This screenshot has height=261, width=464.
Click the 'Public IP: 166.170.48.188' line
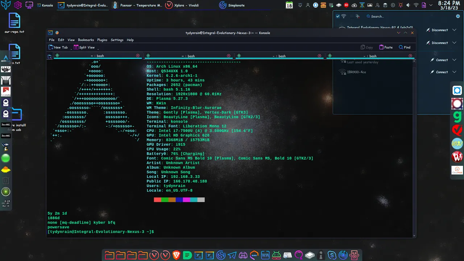click(177, 181)
